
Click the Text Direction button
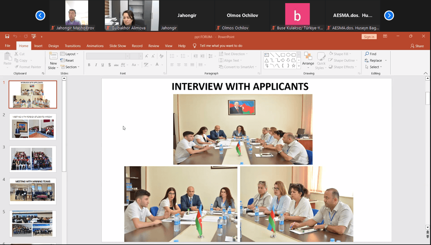pyautogui.click(x=233, y=54)
